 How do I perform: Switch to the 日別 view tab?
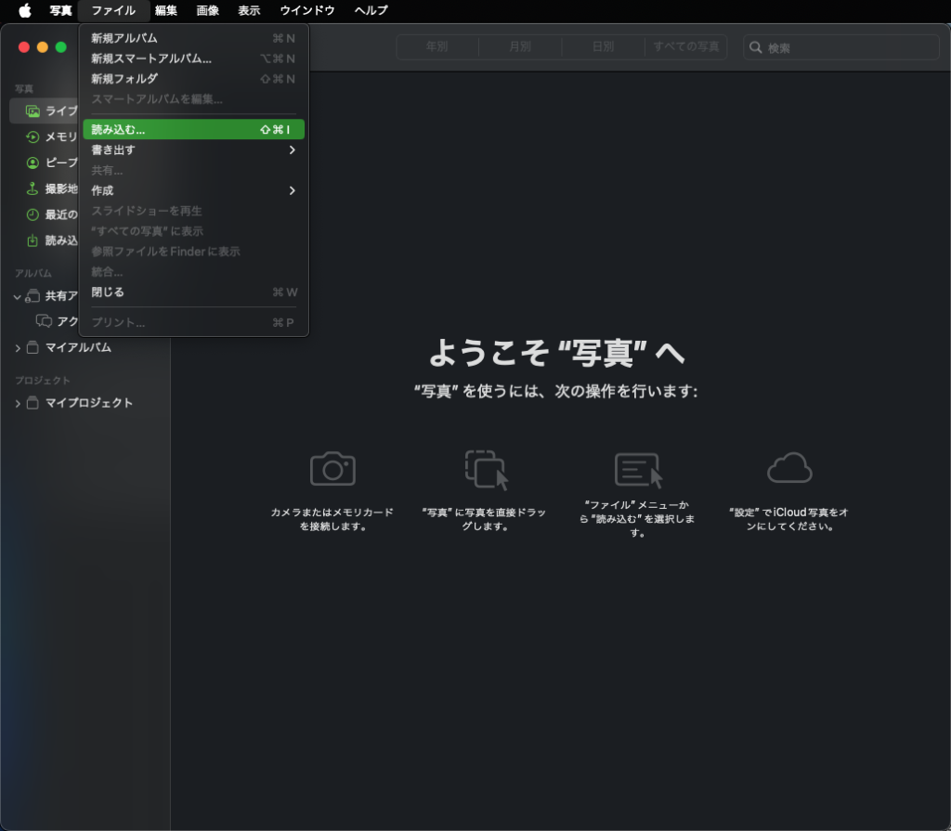pos(604,46)
